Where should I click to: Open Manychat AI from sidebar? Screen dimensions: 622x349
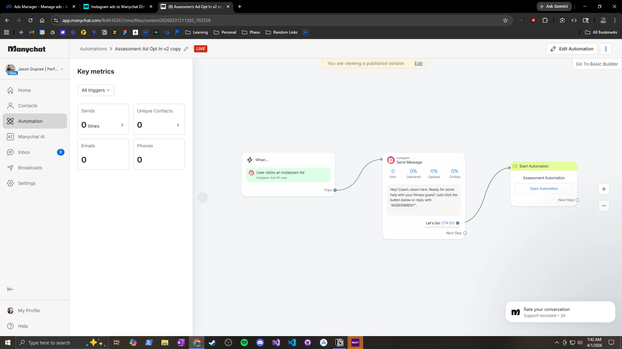coord(31,137)
